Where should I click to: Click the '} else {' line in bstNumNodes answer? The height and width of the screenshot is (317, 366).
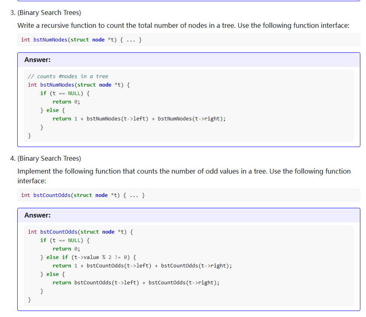(53, 110)
